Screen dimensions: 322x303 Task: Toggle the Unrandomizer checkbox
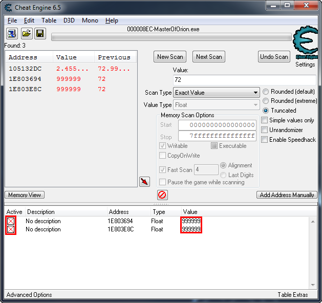264,130
